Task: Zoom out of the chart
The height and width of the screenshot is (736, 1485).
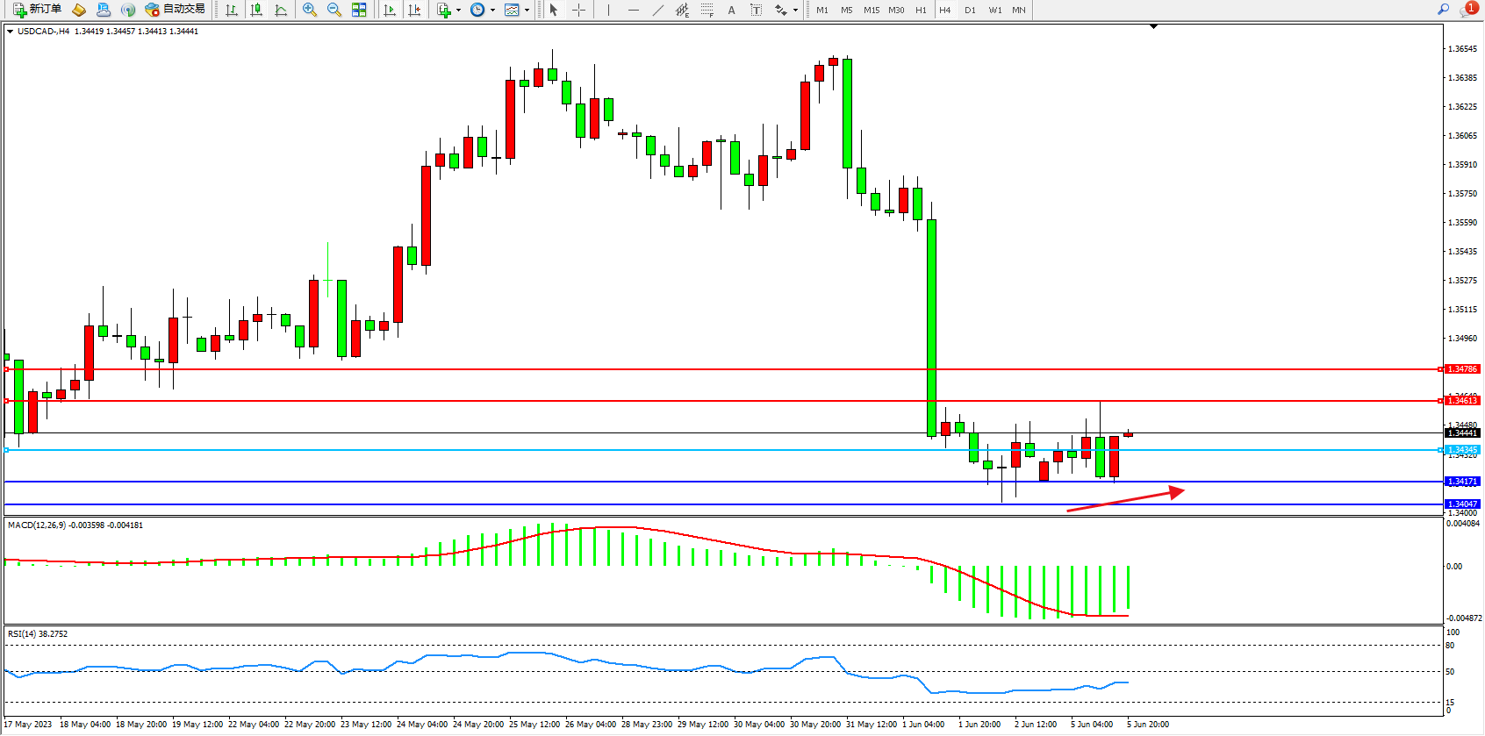Action: (x=334, y=10)
